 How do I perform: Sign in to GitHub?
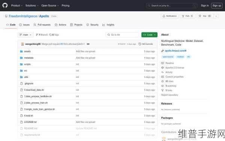pyautogui.click(x=205, y=6)
